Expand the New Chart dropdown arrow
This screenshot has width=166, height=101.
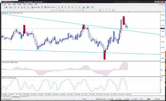click(8, 7)
